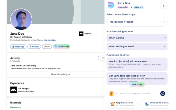
Task: Open the Prospecting / Target sales stage dropdown
Action: pos(137,22)
